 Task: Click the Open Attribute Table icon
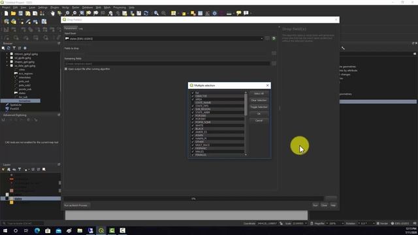[x=201, y=13]
